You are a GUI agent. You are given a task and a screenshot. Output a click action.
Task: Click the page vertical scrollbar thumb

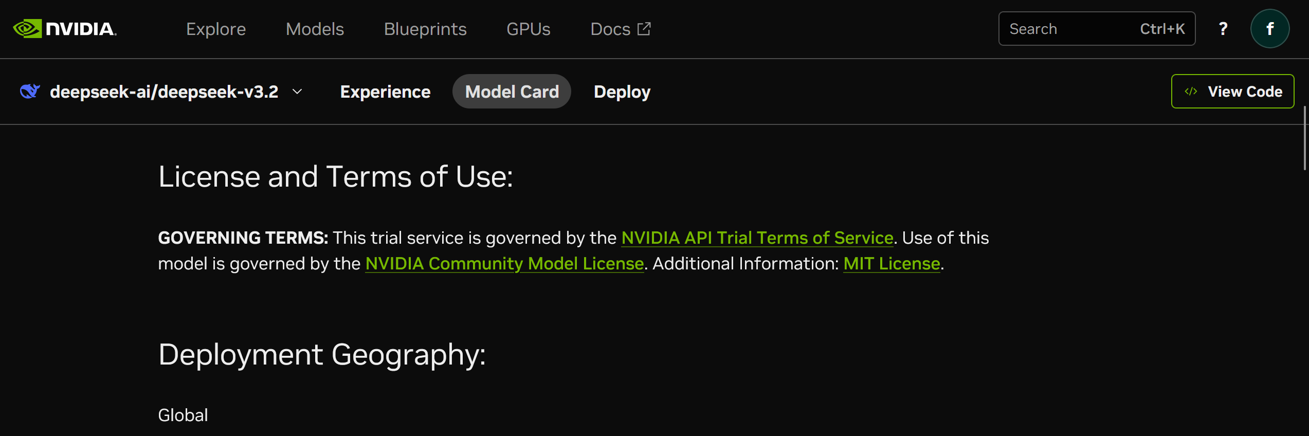(x=1305, y=138)
